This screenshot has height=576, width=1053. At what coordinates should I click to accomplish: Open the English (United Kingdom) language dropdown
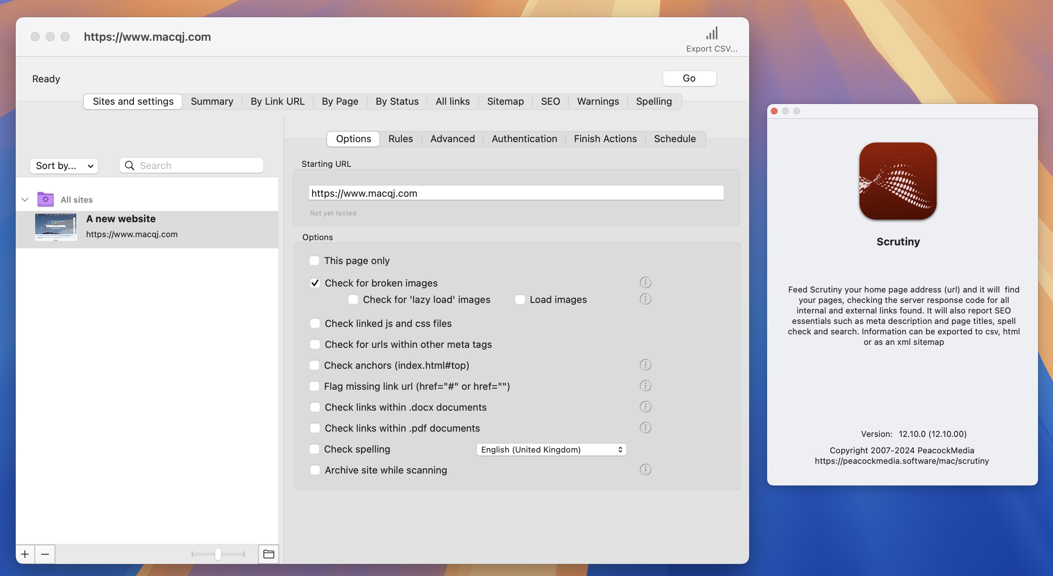(550, 448)
